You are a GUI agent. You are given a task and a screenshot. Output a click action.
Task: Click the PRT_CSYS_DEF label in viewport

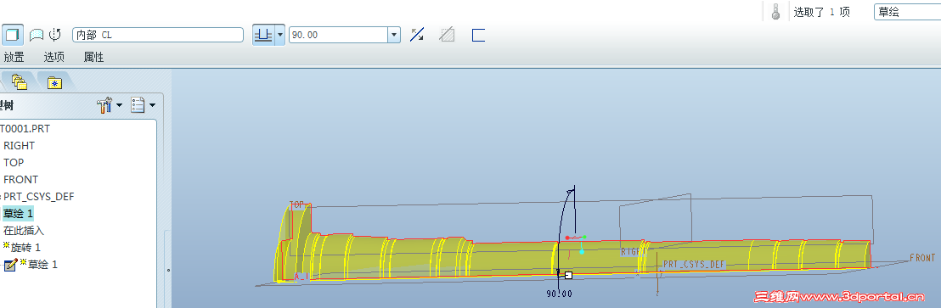[x=694, y=264]
